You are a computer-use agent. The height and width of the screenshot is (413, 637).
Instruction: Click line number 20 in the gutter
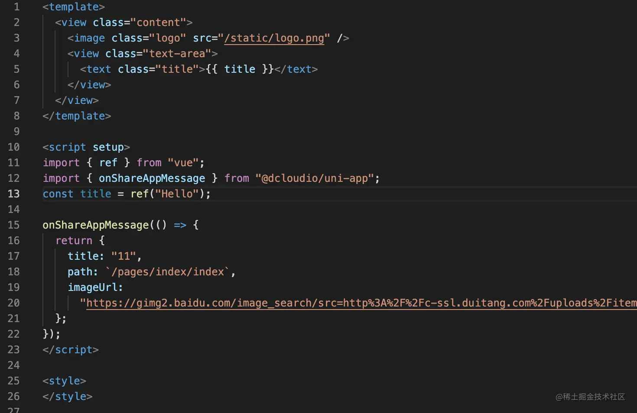[x=13, y=303]
